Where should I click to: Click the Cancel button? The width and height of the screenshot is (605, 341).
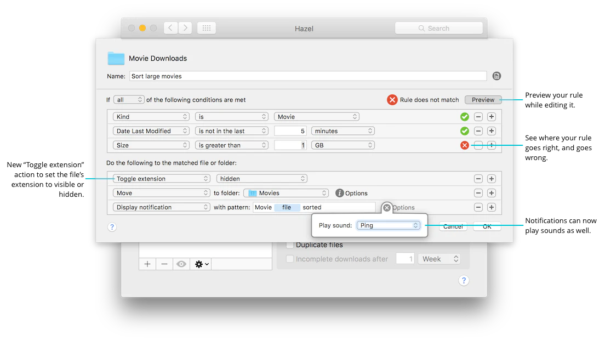(x=453, y=226)
